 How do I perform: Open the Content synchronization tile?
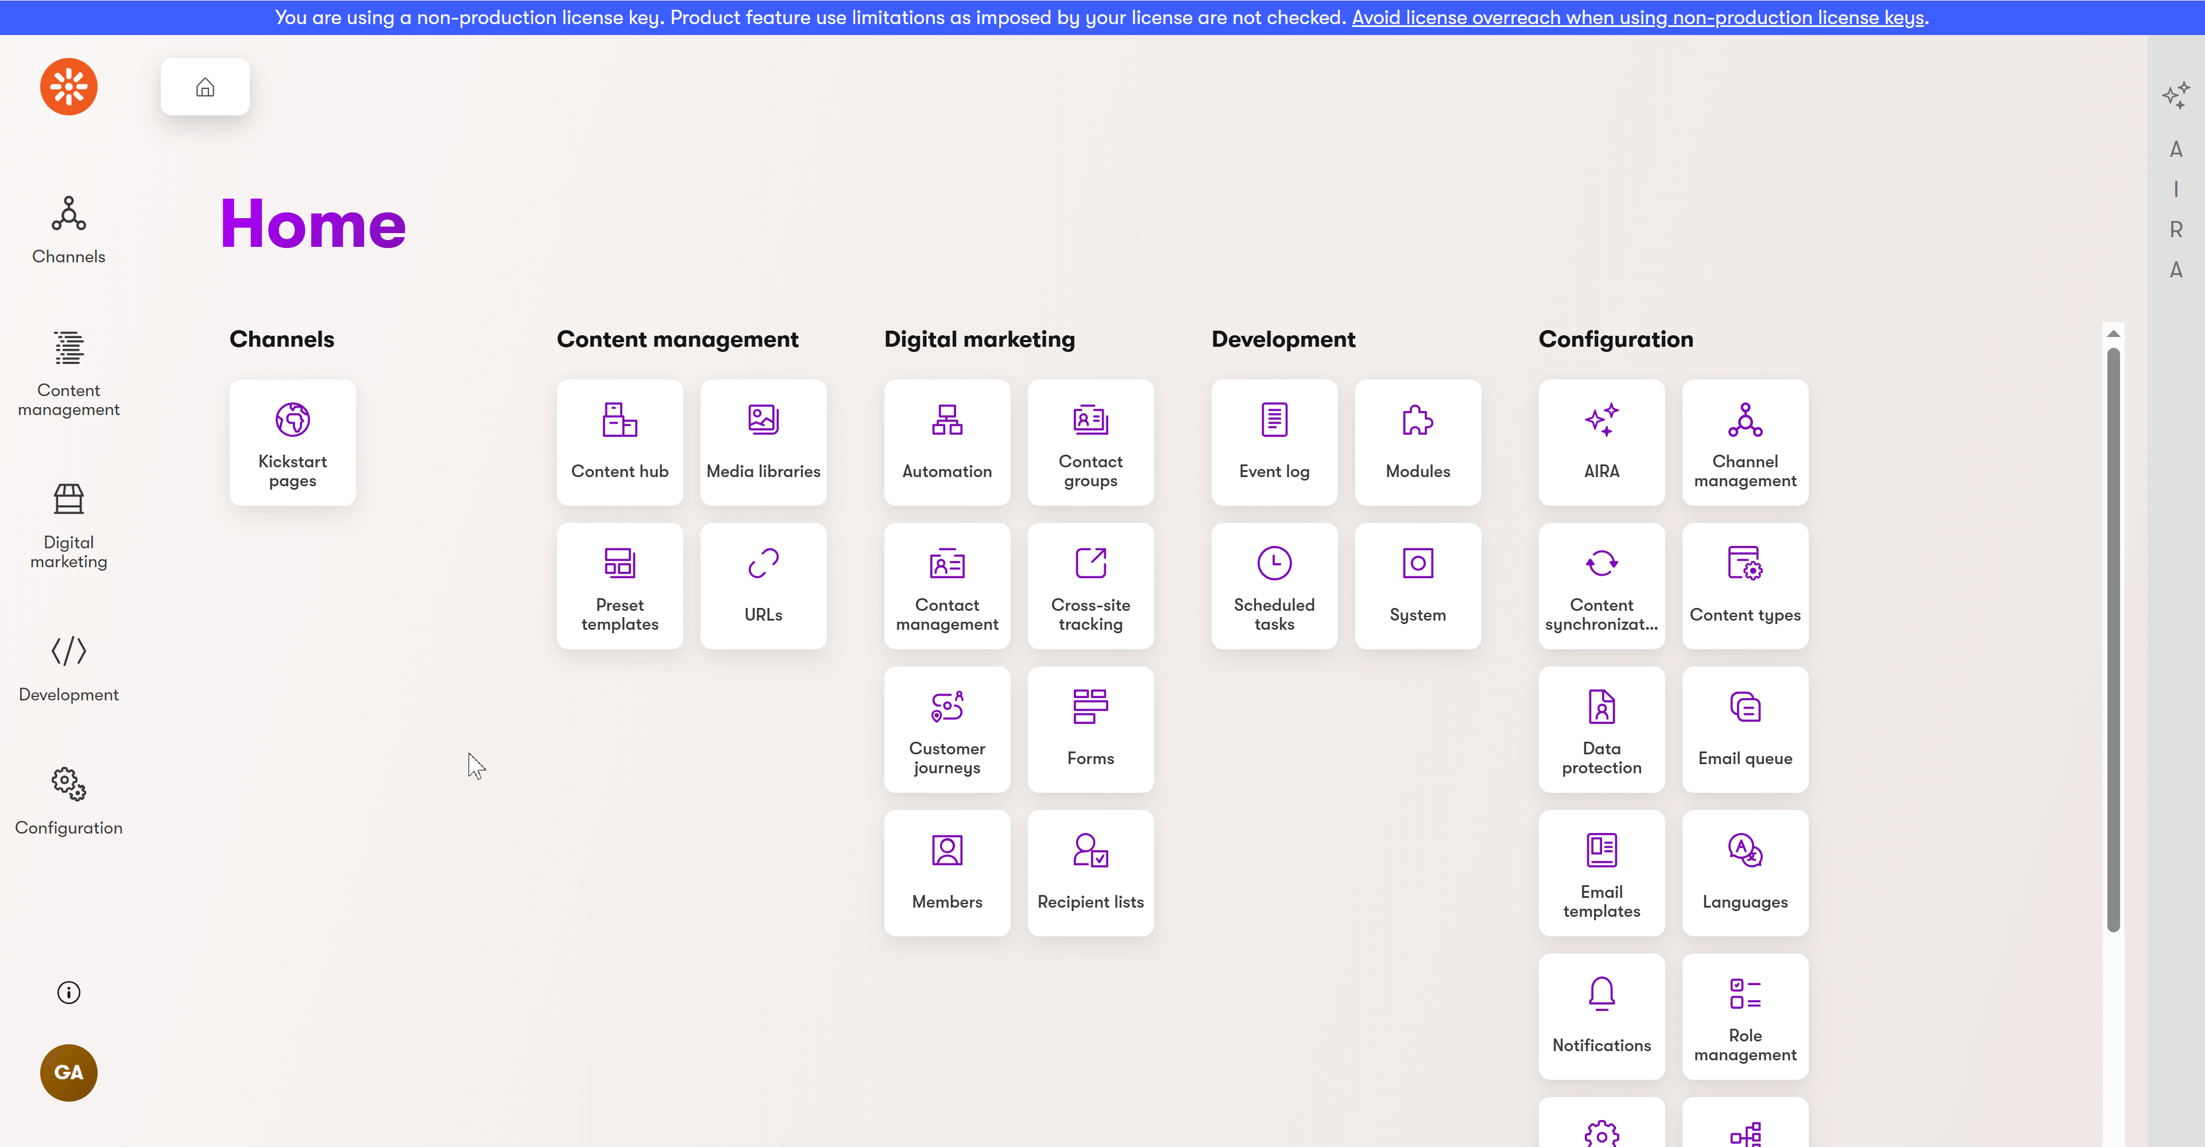pyautogui.click(x=1601, y=586)
